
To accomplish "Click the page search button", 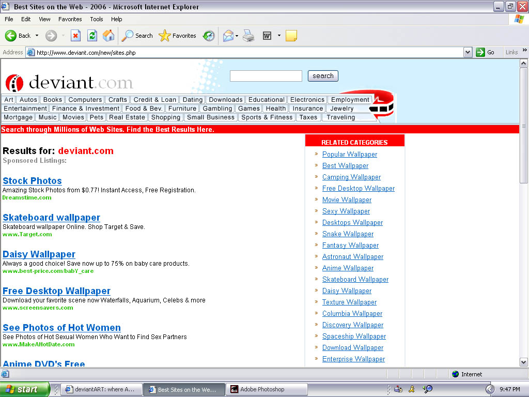I will point(323,76).
